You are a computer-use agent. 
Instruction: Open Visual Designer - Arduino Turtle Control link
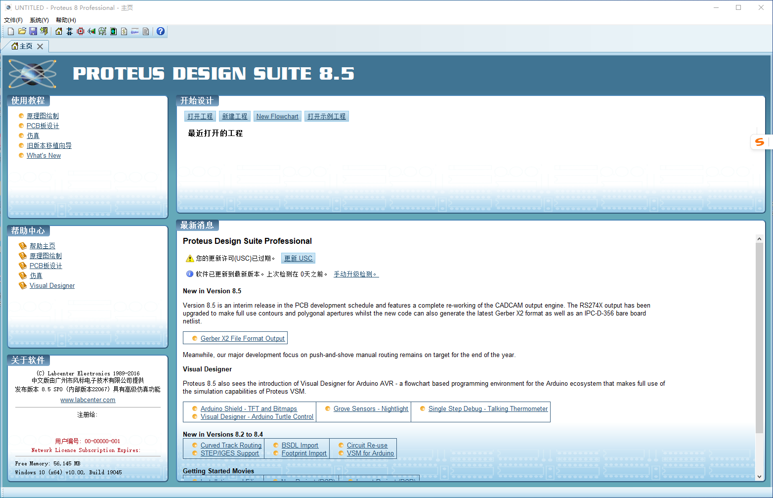(257, 416)
